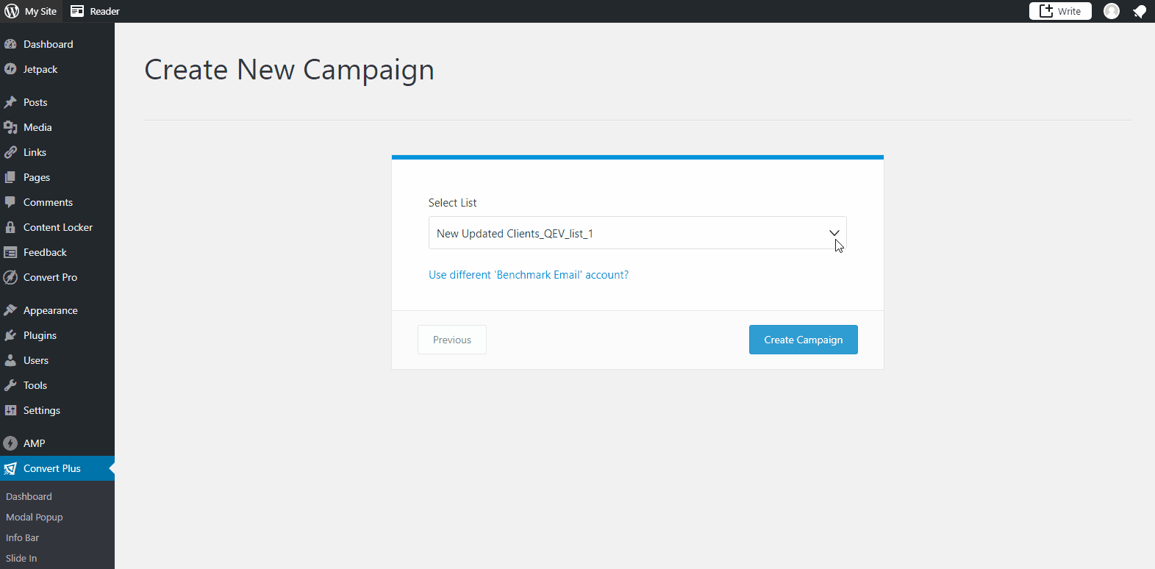The width and height of the screenshot is (1155, 569).
Task: Click the user avatar icon
Action: [1112, 11]
